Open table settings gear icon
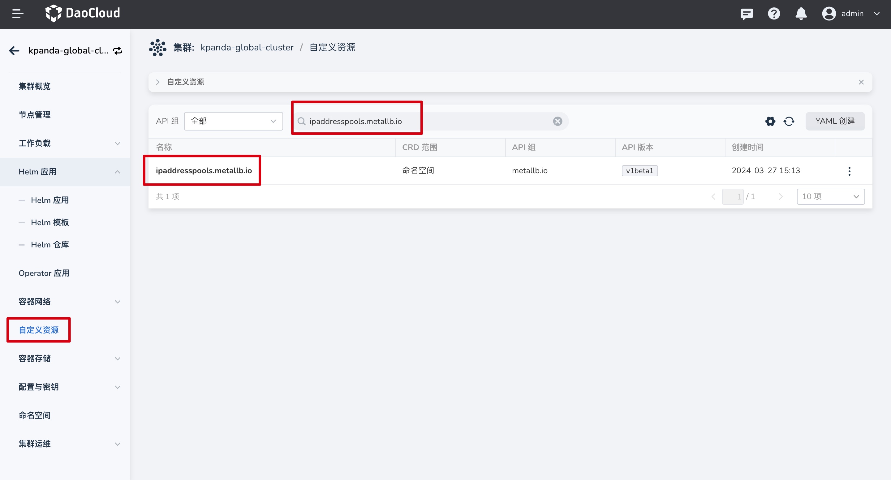The height and width of the screenshot is (480, 891). 770,121
